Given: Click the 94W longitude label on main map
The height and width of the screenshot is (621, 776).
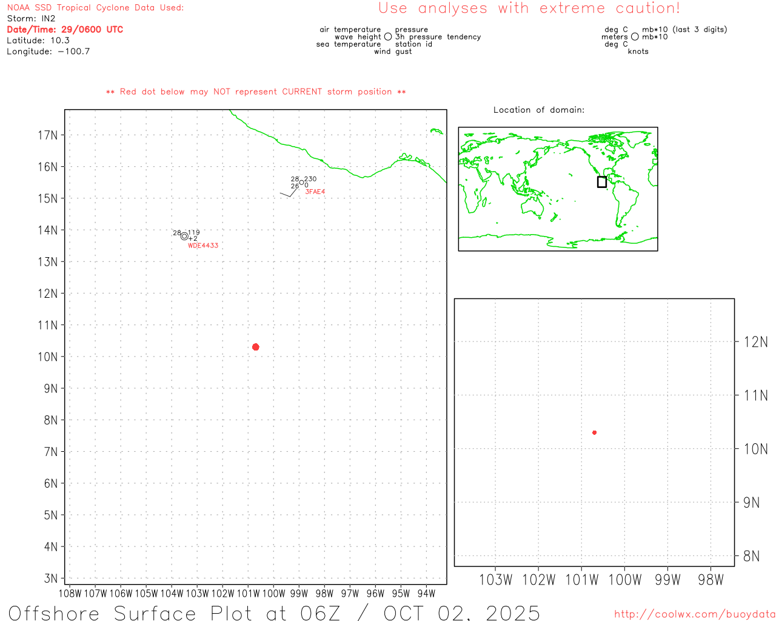Looking at the screenshot, I should click(x=426, y=594).
